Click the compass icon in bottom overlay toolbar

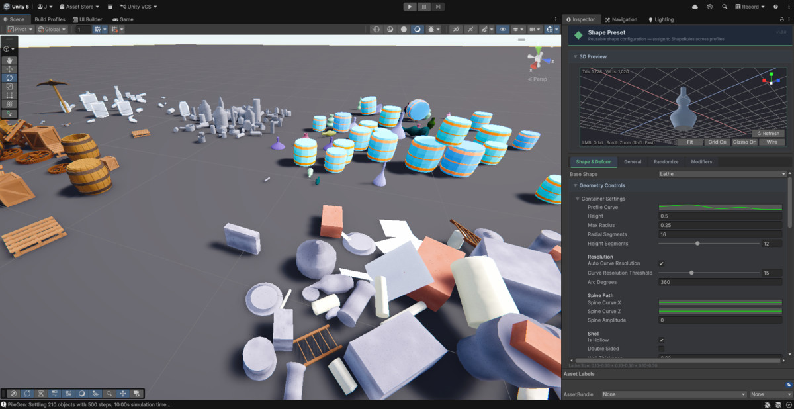[14, 393]
